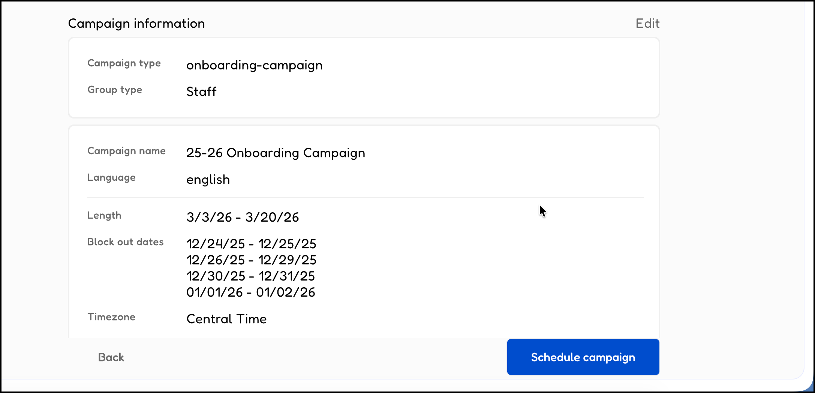Select the 01/01/26 - 01/02/26 block out range
Image resolution: width=815 pixels, height=393 pixels.
coord(250,292)
